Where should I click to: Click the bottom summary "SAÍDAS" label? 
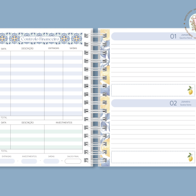(x=51, y=156)
